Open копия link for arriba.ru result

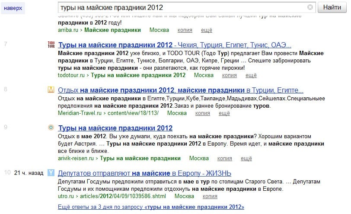pos(185,30)
